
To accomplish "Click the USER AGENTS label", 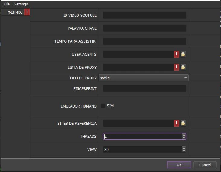I will 84,55.
